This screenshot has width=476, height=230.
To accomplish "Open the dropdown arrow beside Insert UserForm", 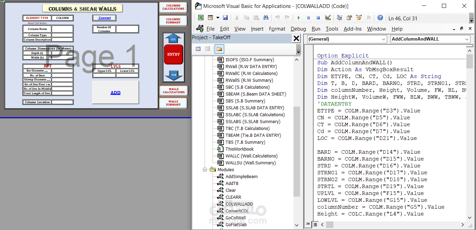I will (x=218, y=18).
